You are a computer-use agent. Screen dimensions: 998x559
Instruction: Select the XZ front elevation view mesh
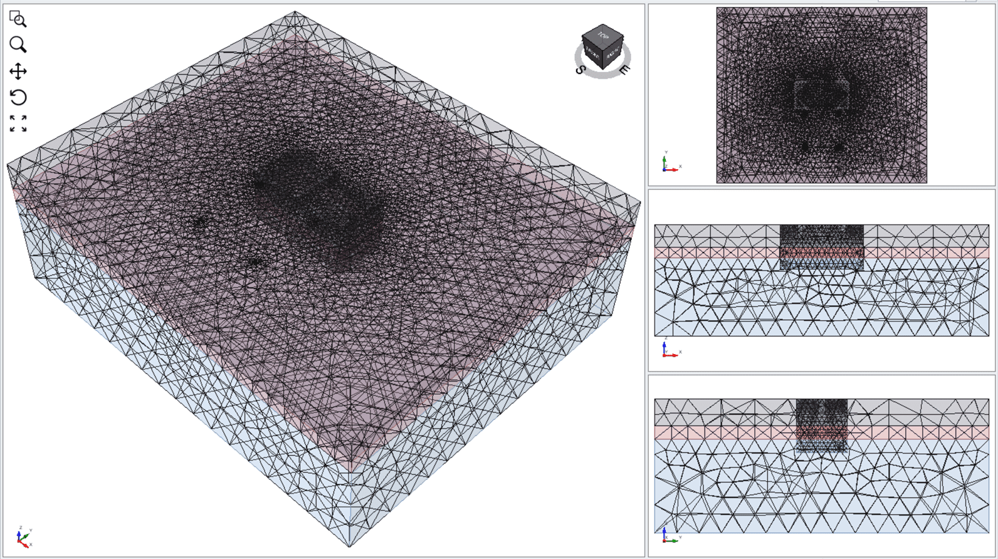pyautogui.click(x=821, y=280)
